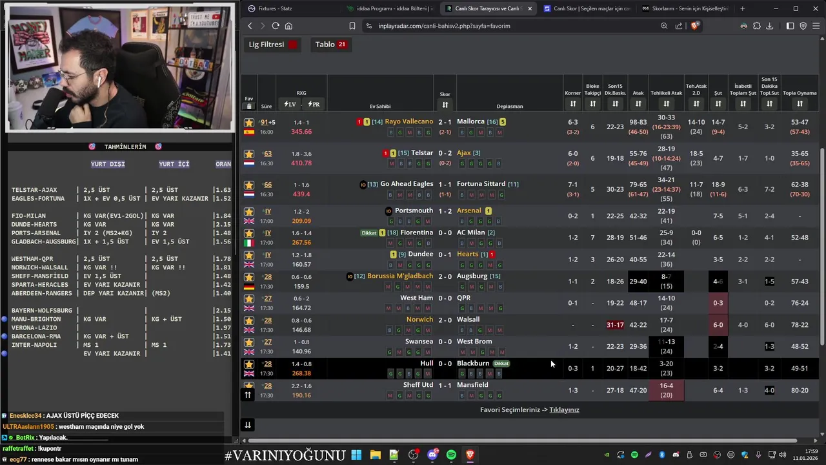Toggle favorite star for Norwich-Walsall
826x465 pixels.
point(249,320)
